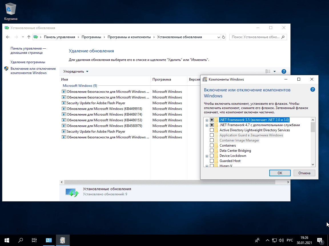This screenshot has width=329, height=246.
Task: Expand .NET Framework 3.5 tree node
Action: click(x=207, y=120)
